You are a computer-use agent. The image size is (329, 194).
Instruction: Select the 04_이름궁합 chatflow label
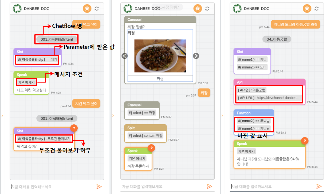click(x=277, y=39)
